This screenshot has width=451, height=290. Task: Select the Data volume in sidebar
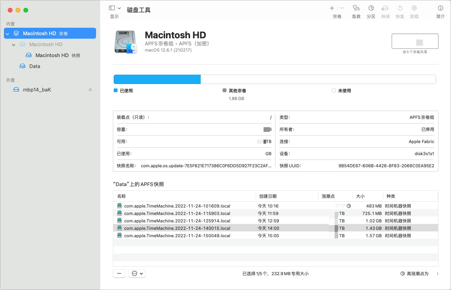pos(35,66)
